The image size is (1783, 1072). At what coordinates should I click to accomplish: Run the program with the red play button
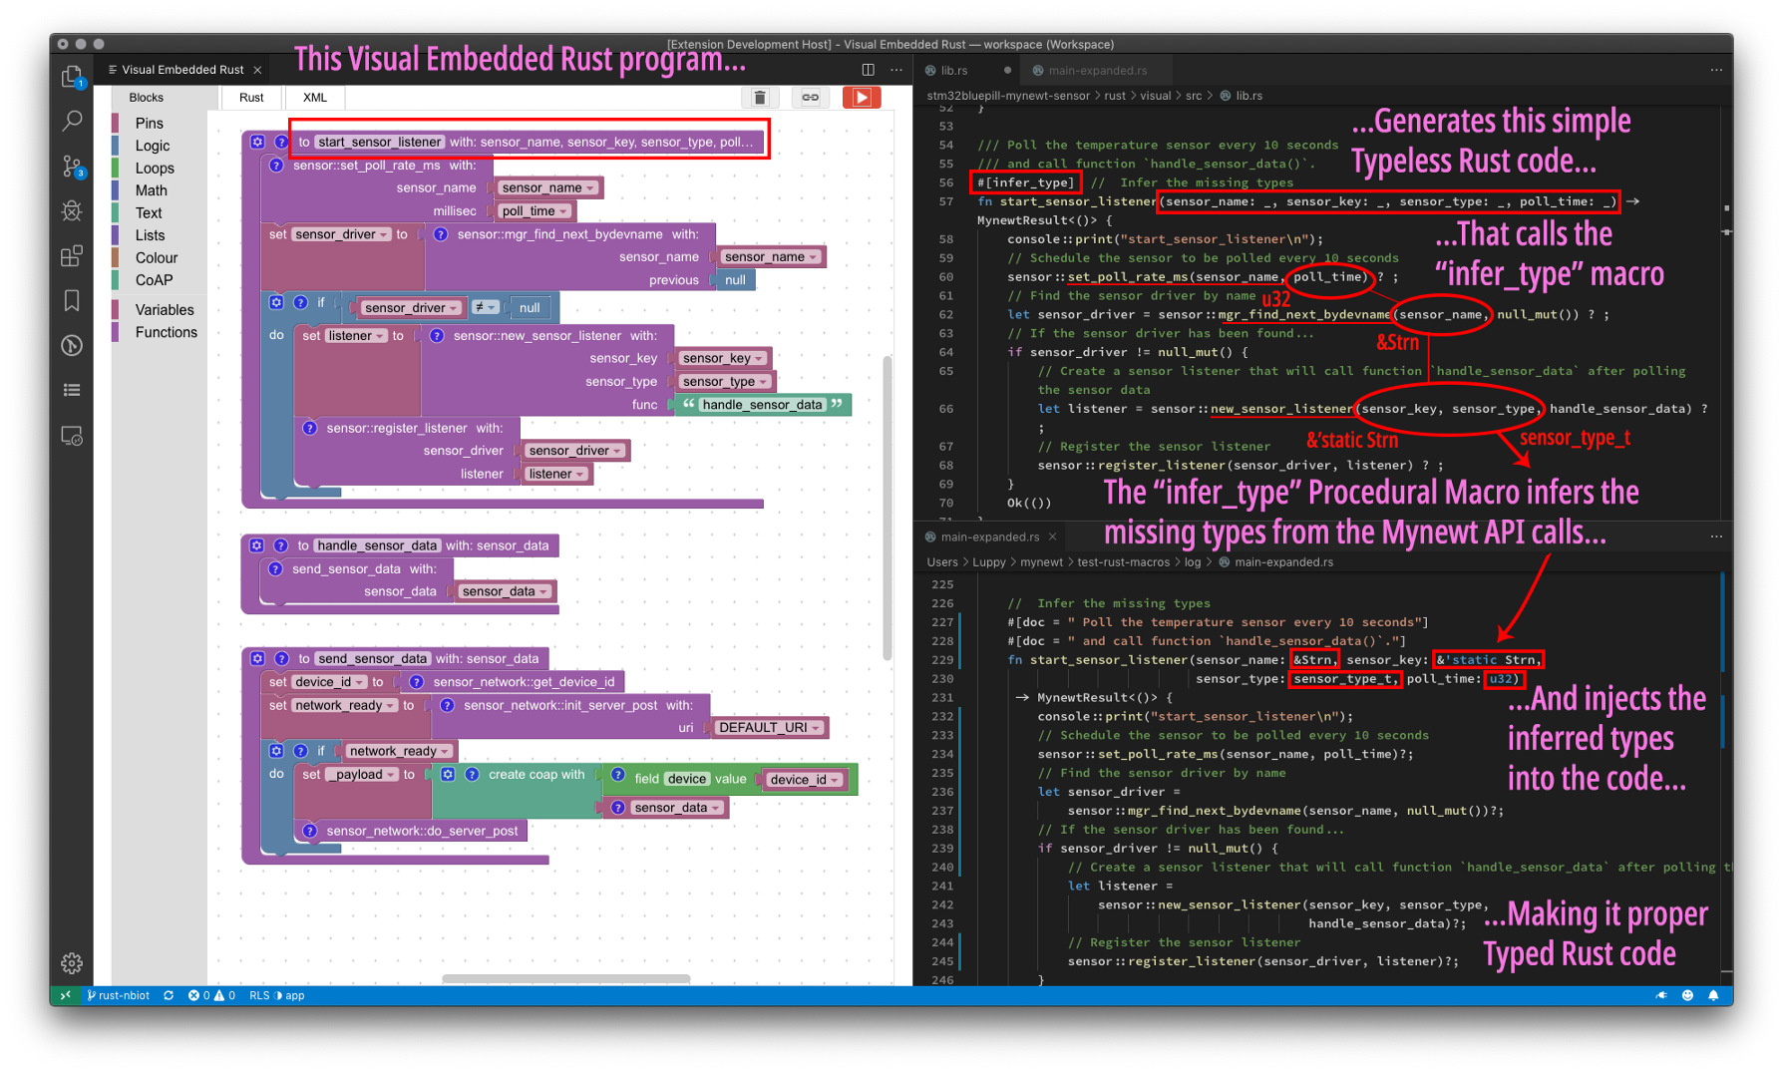click(861, 97)
